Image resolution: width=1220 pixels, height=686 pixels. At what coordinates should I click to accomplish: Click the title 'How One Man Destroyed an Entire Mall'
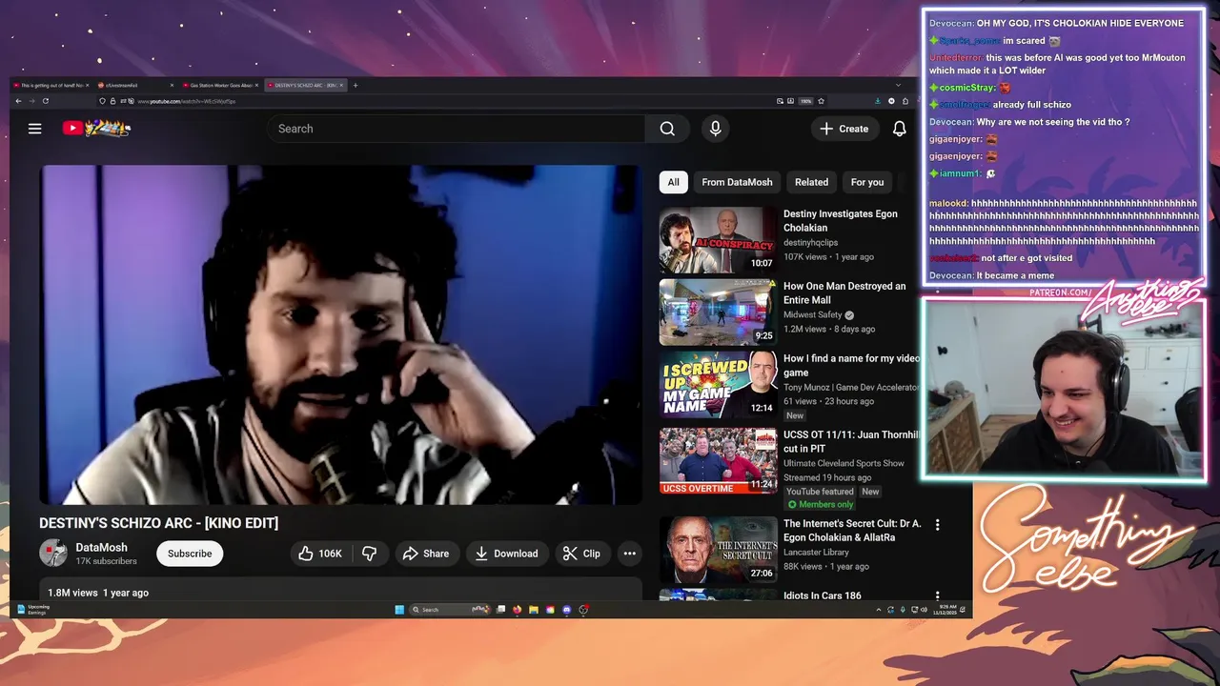(844, 293)
